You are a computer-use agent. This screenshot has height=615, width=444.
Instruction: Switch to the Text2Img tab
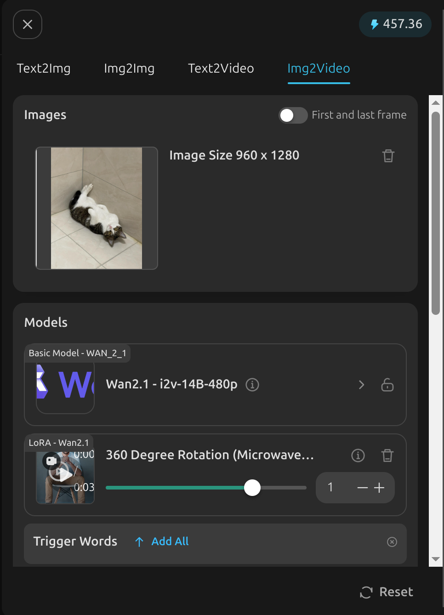[44, 68]
